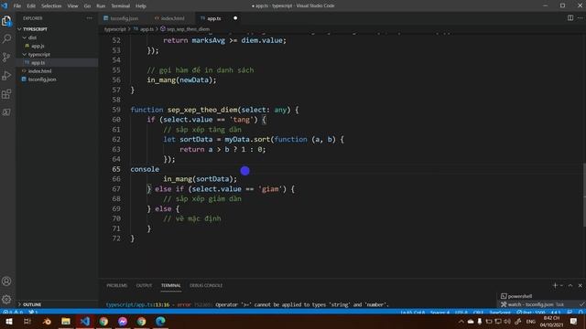Open the File menu
The width and height of the screenshot is (586, 329).
click(x=17, y=6)
